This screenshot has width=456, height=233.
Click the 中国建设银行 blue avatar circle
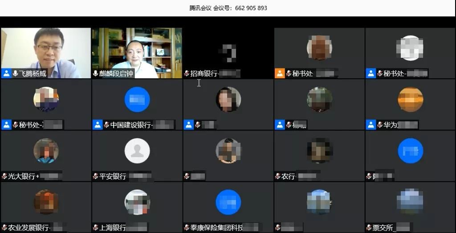137,99
